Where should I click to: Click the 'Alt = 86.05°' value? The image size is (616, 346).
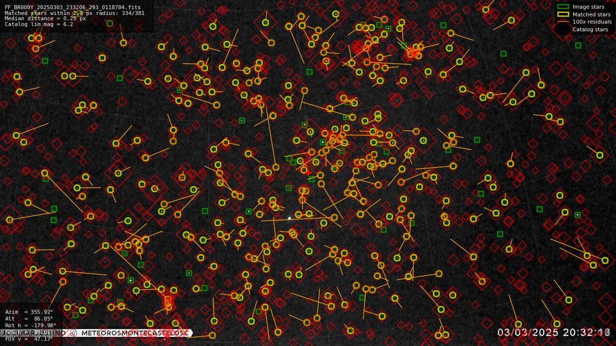29,319
